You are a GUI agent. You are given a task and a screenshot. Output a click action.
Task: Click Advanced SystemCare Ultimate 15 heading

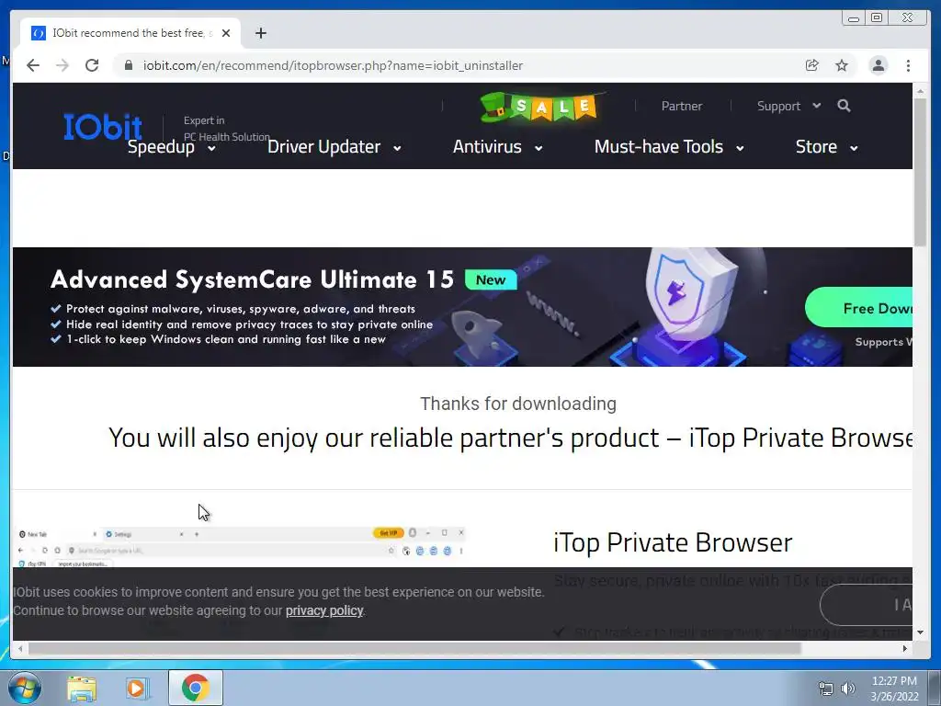click(x=252, y=279)
